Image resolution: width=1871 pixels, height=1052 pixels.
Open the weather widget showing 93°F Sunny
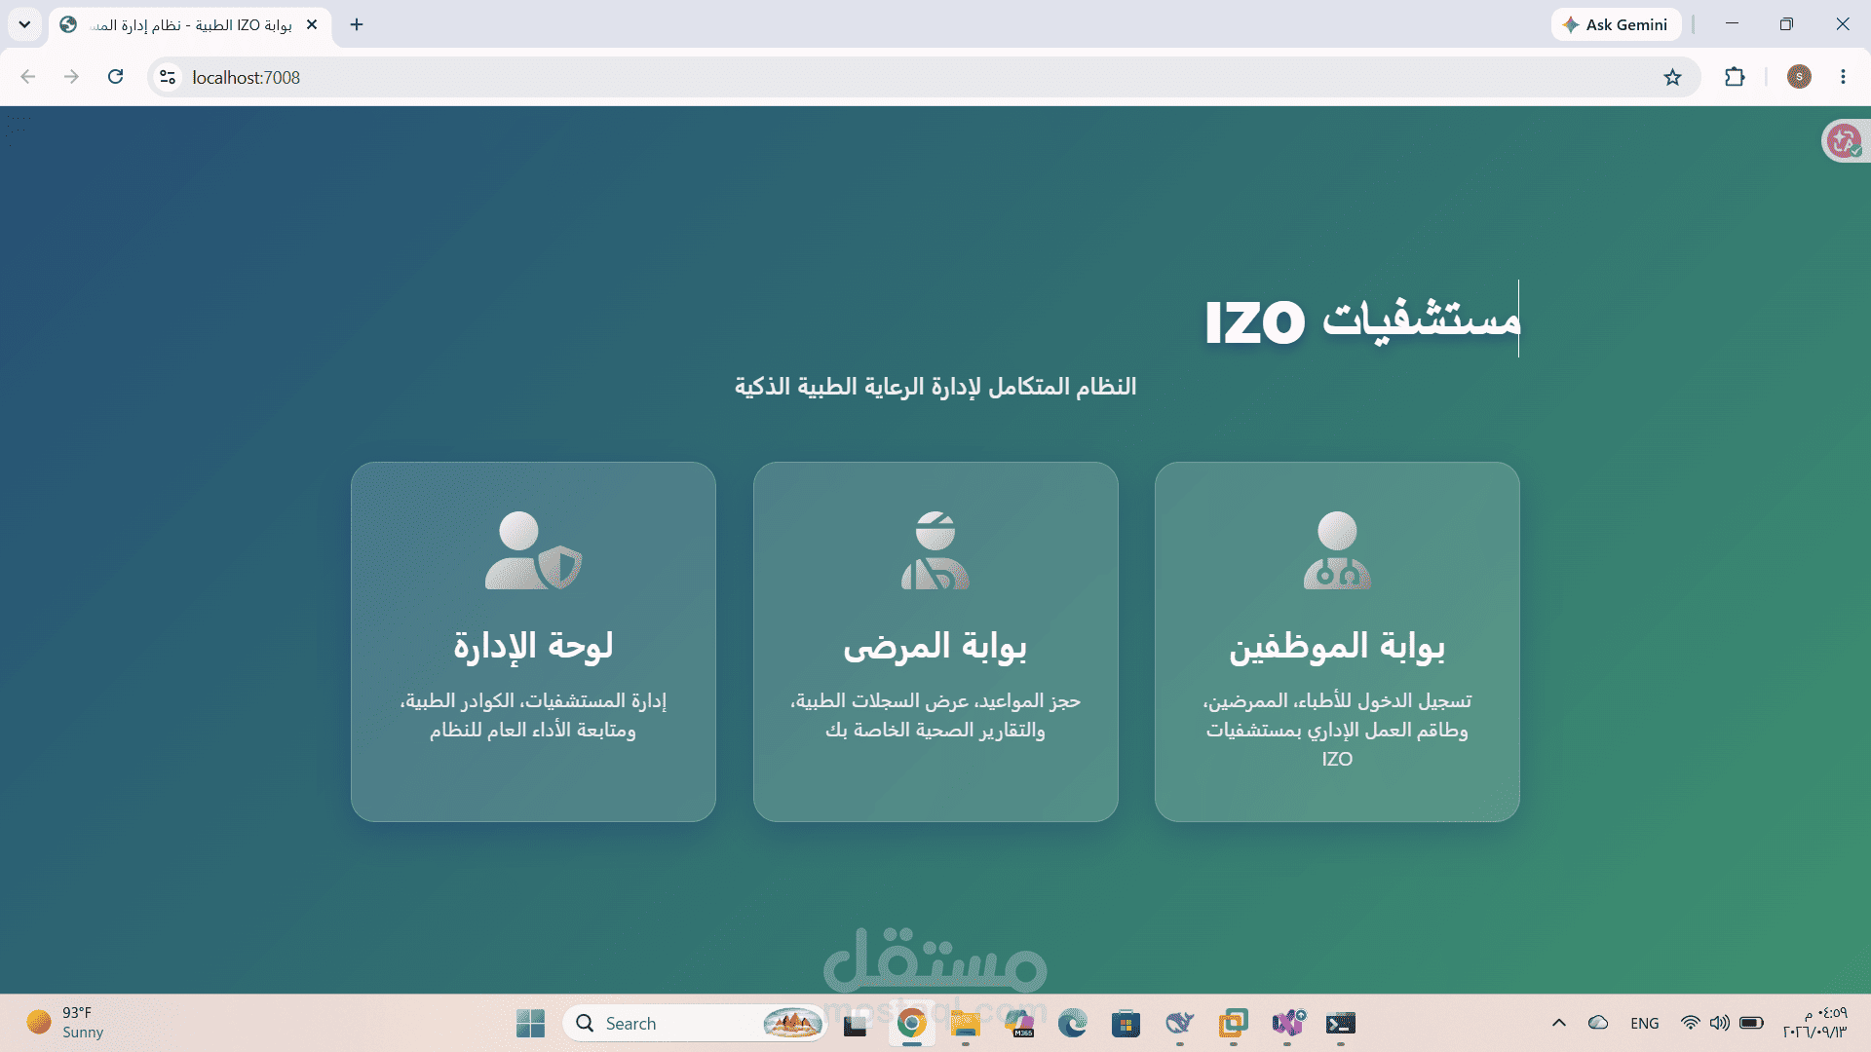66,1023
